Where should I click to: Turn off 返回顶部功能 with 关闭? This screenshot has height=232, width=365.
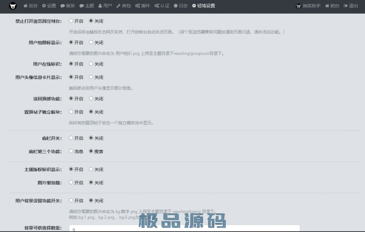tap(91, 98)
